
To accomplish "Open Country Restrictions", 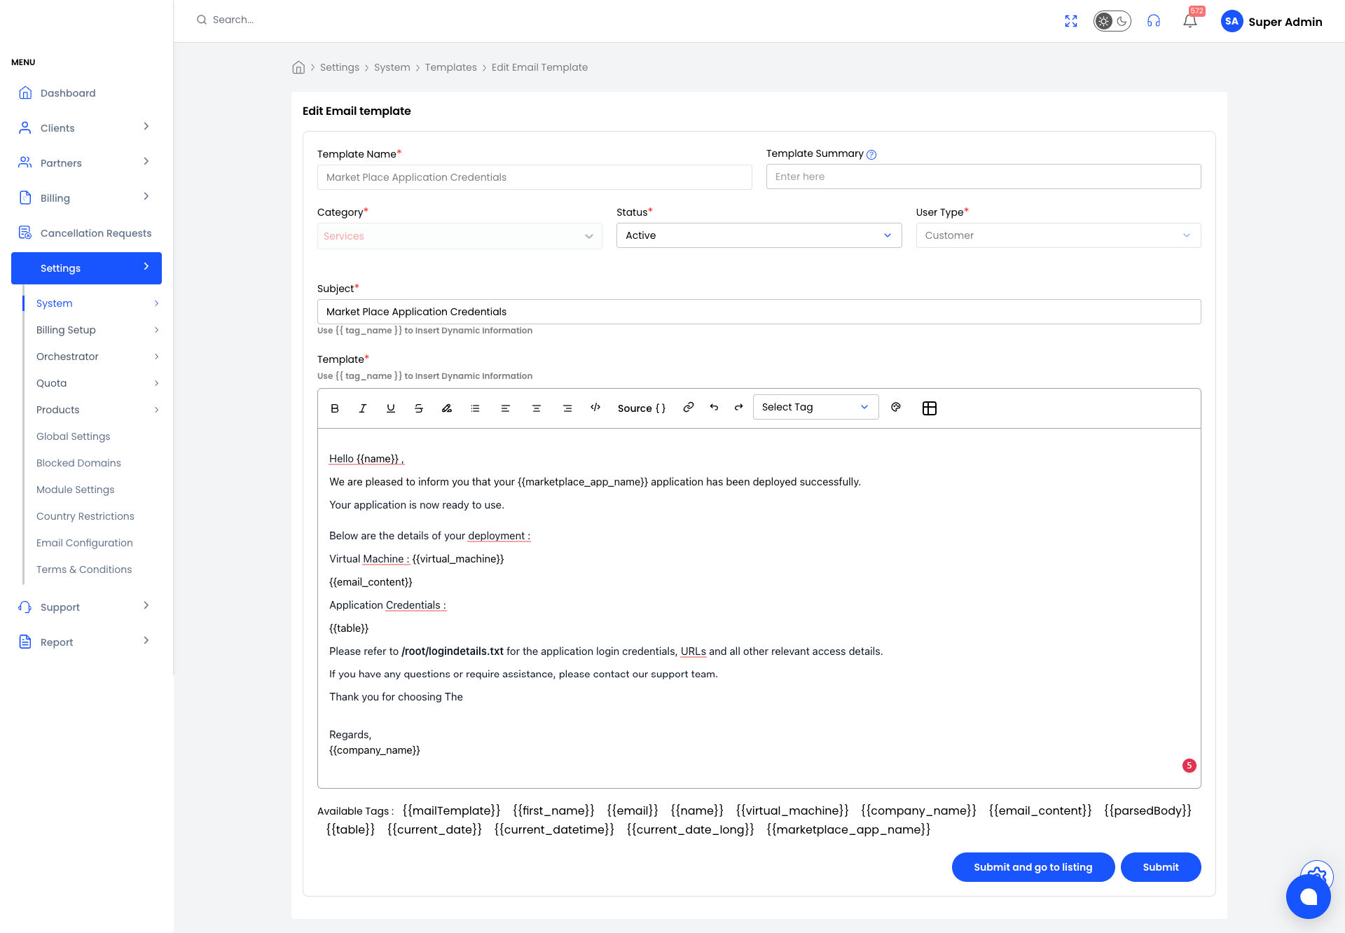I will 85,516.
